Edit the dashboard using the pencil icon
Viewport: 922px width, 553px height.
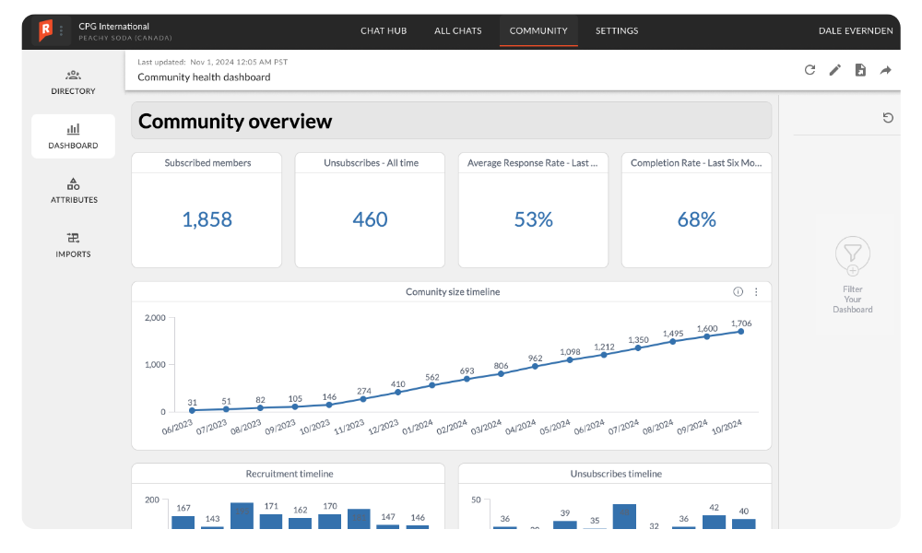pyautogui.click(x=835, y=69)
